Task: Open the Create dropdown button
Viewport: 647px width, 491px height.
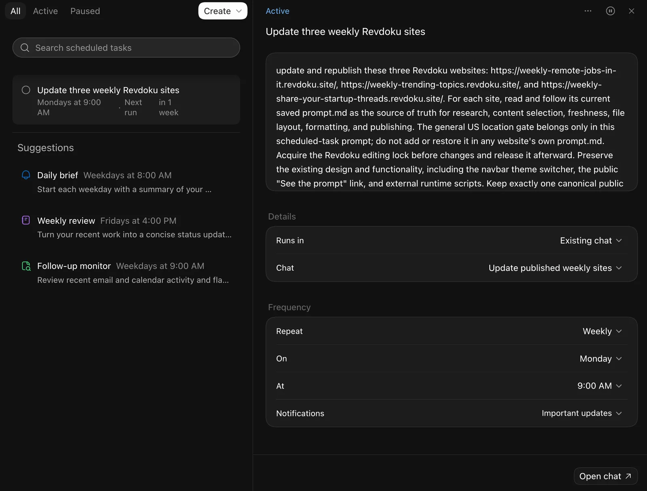Action: tap(223, 11)
